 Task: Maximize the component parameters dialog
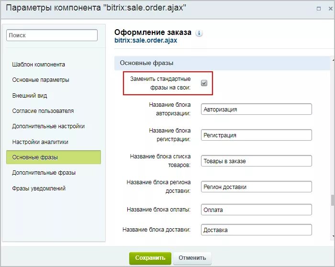[319, 9]
